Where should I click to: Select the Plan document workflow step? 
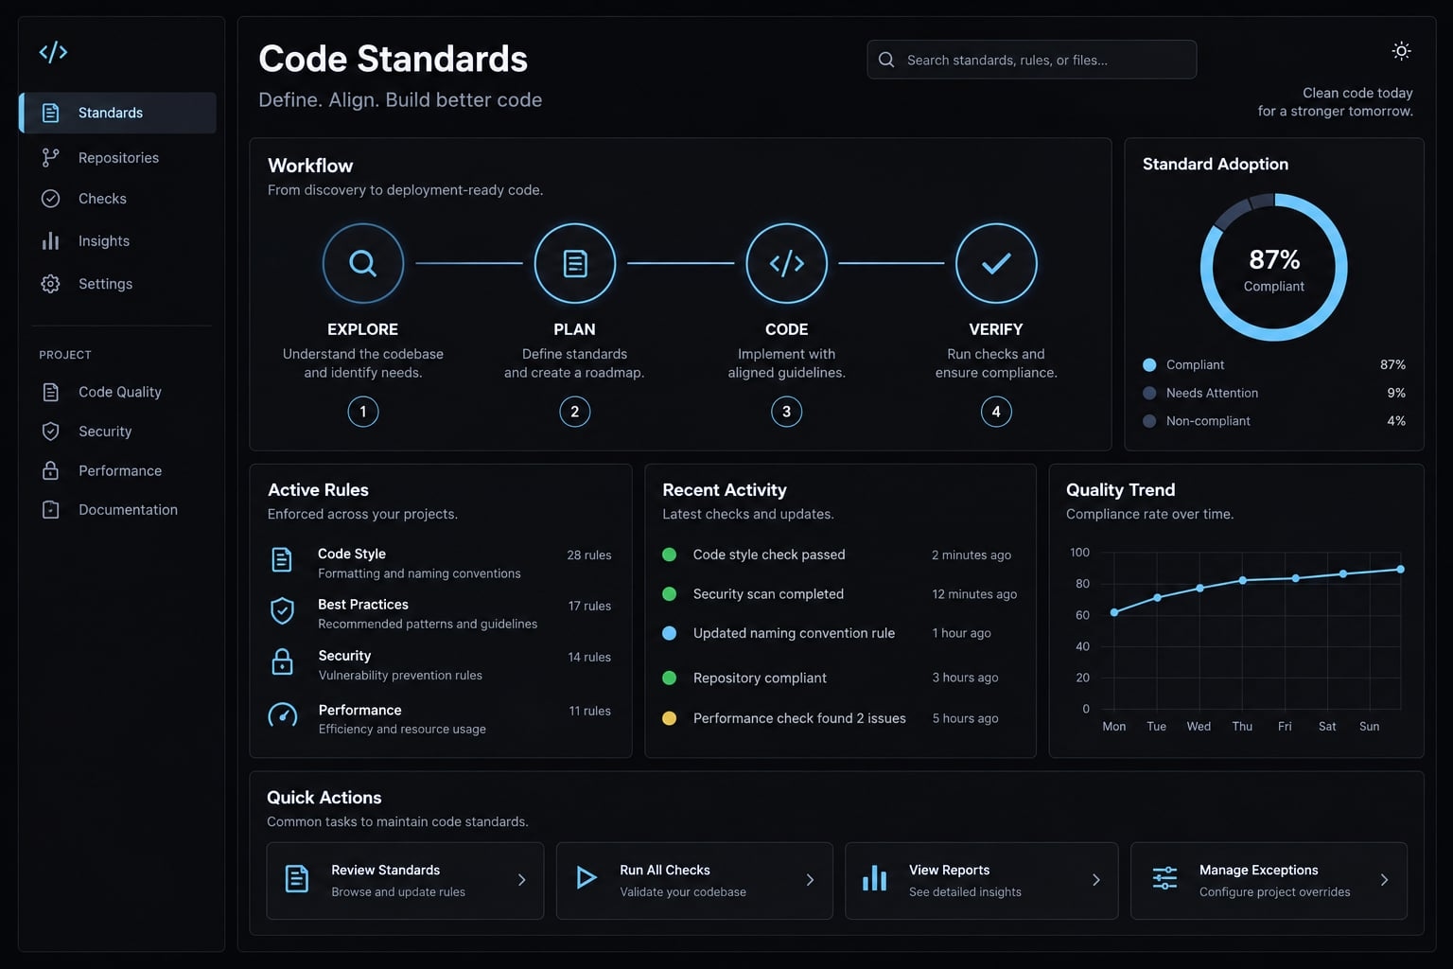pyautogui.click(x=575, y=263)
